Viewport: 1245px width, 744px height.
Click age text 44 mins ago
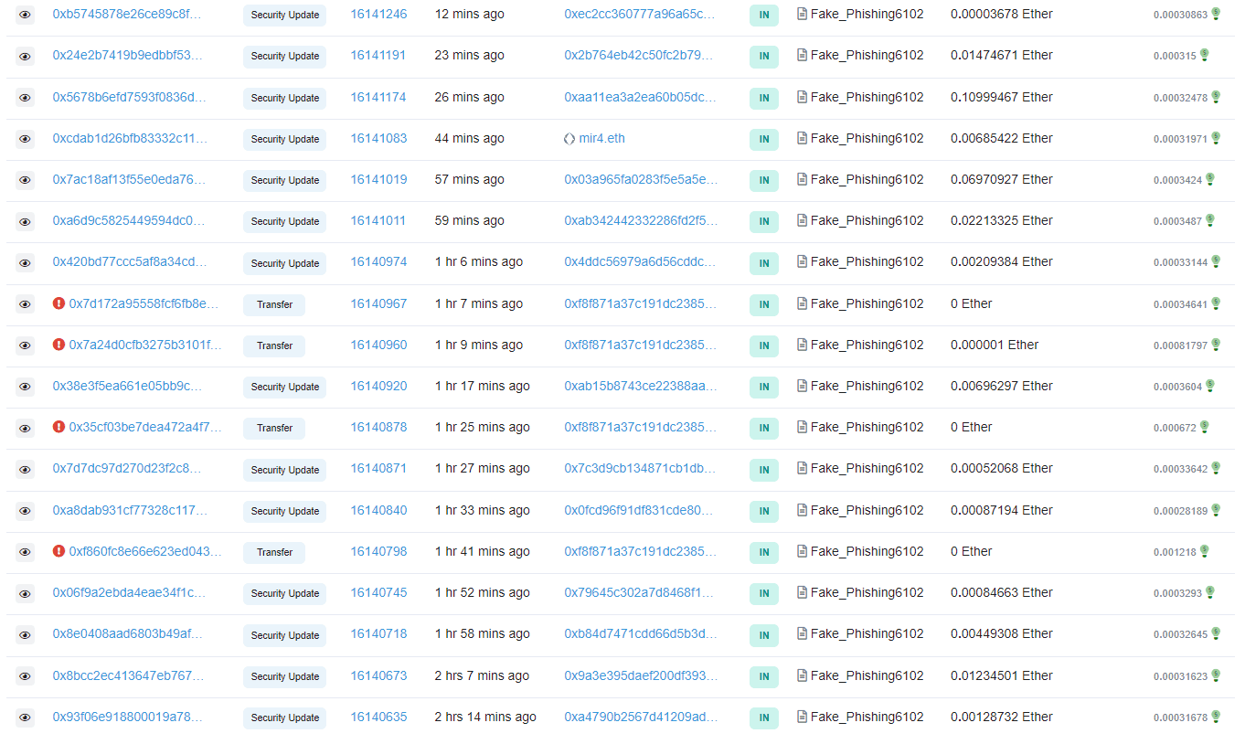coord(469,138)
